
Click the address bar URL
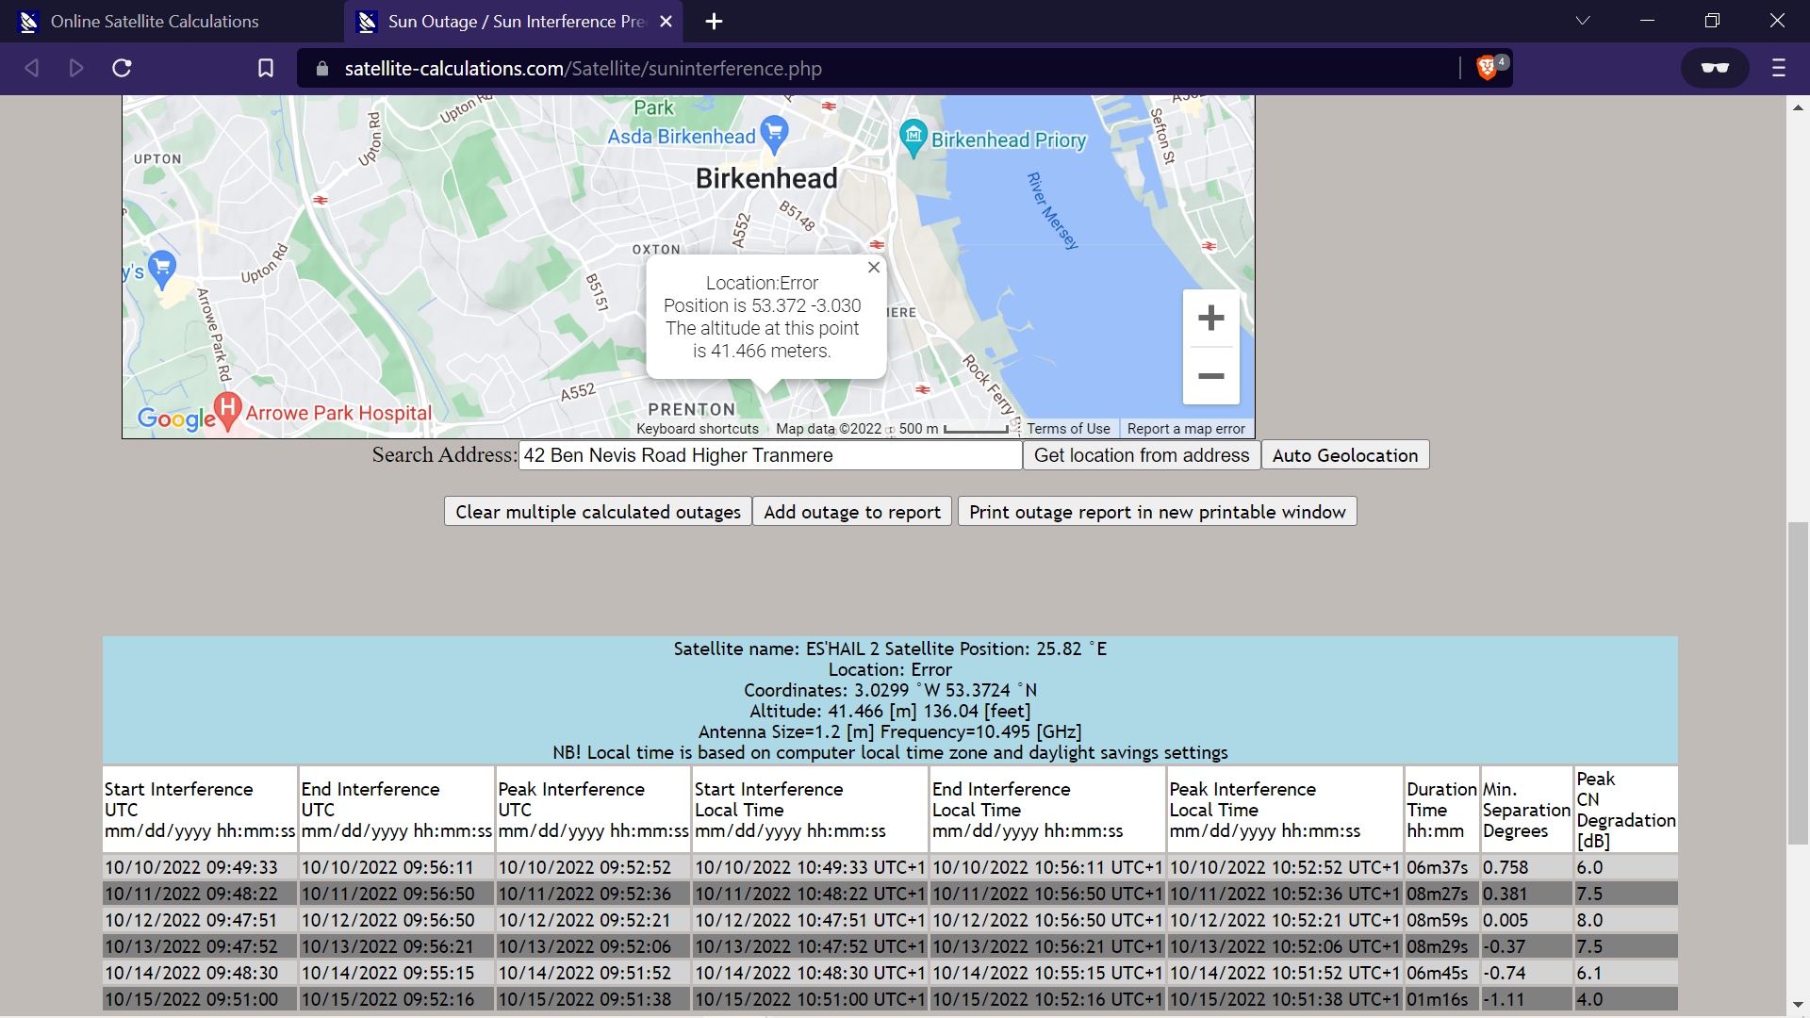tap(583, 69)
